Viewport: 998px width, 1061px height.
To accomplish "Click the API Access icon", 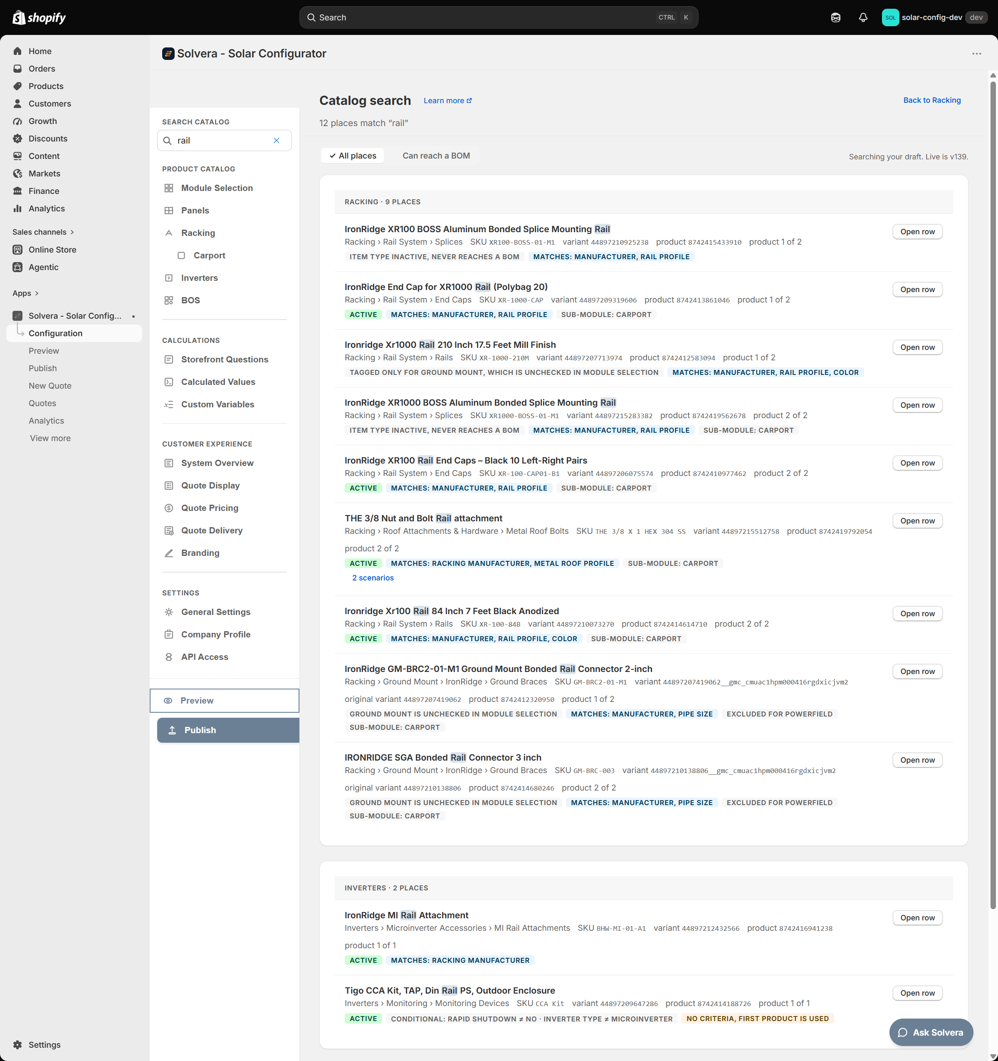I will click(168, 657).
